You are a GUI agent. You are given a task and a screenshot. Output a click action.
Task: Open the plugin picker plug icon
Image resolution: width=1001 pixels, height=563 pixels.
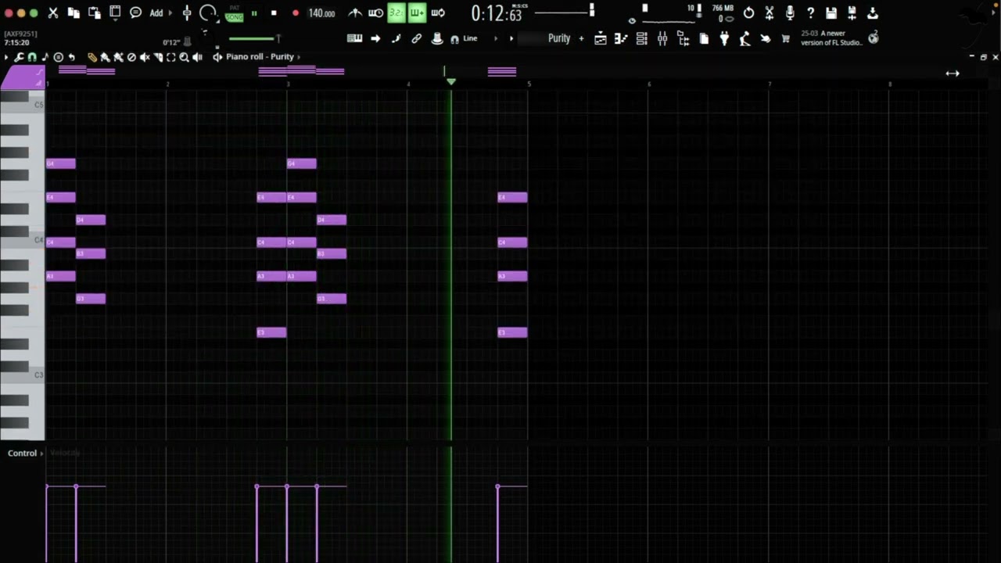(x=724, y=38)
